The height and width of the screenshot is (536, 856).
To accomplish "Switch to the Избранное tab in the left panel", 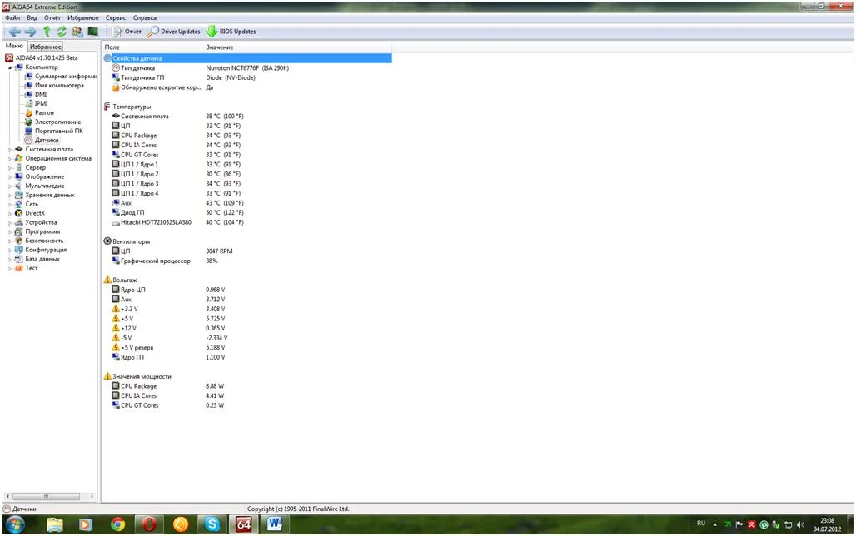I will [x=45, y=47].
